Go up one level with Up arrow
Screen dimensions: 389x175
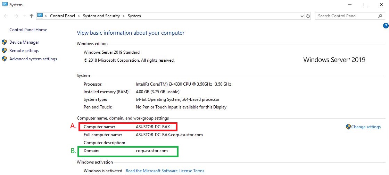[x=31, y=16]
